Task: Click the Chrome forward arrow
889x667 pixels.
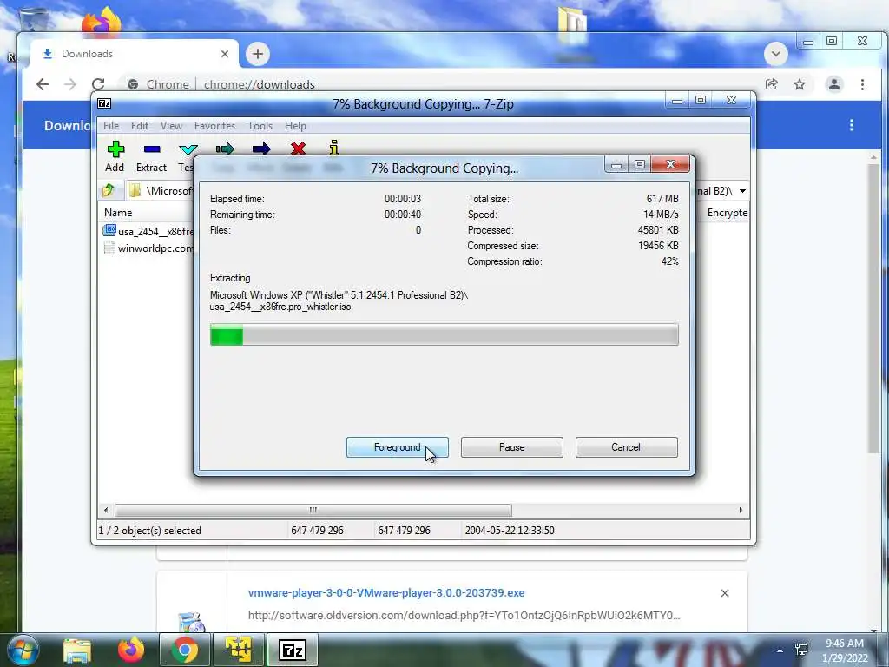Action: (x=70, y=84)
